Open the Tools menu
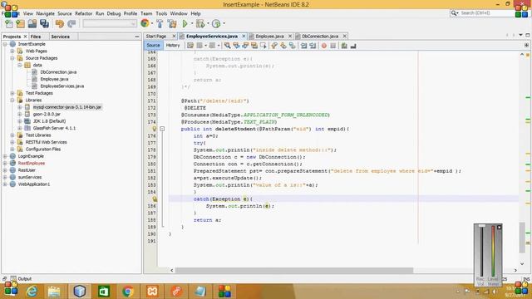The height and width of the screenshot is (299, 532). coord(161,13)
